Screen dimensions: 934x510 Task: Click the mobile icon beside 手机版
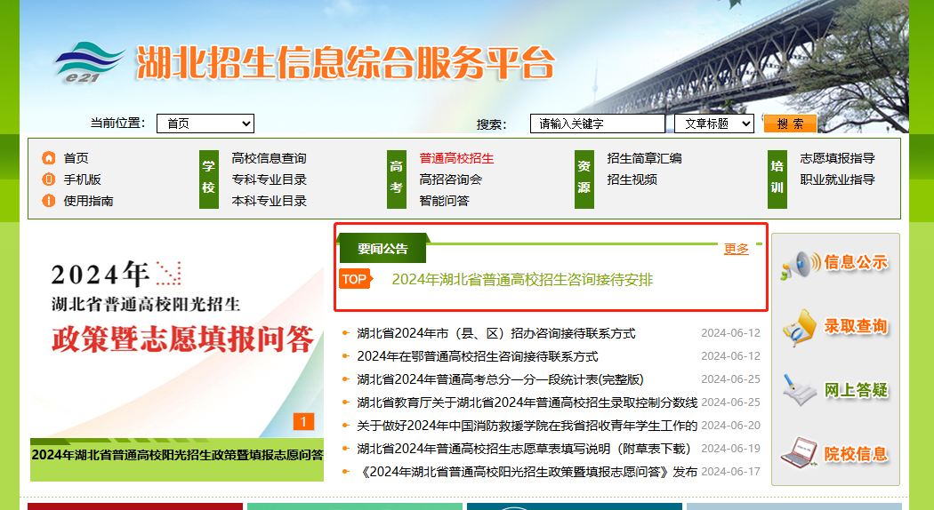[x=49, y=179]
